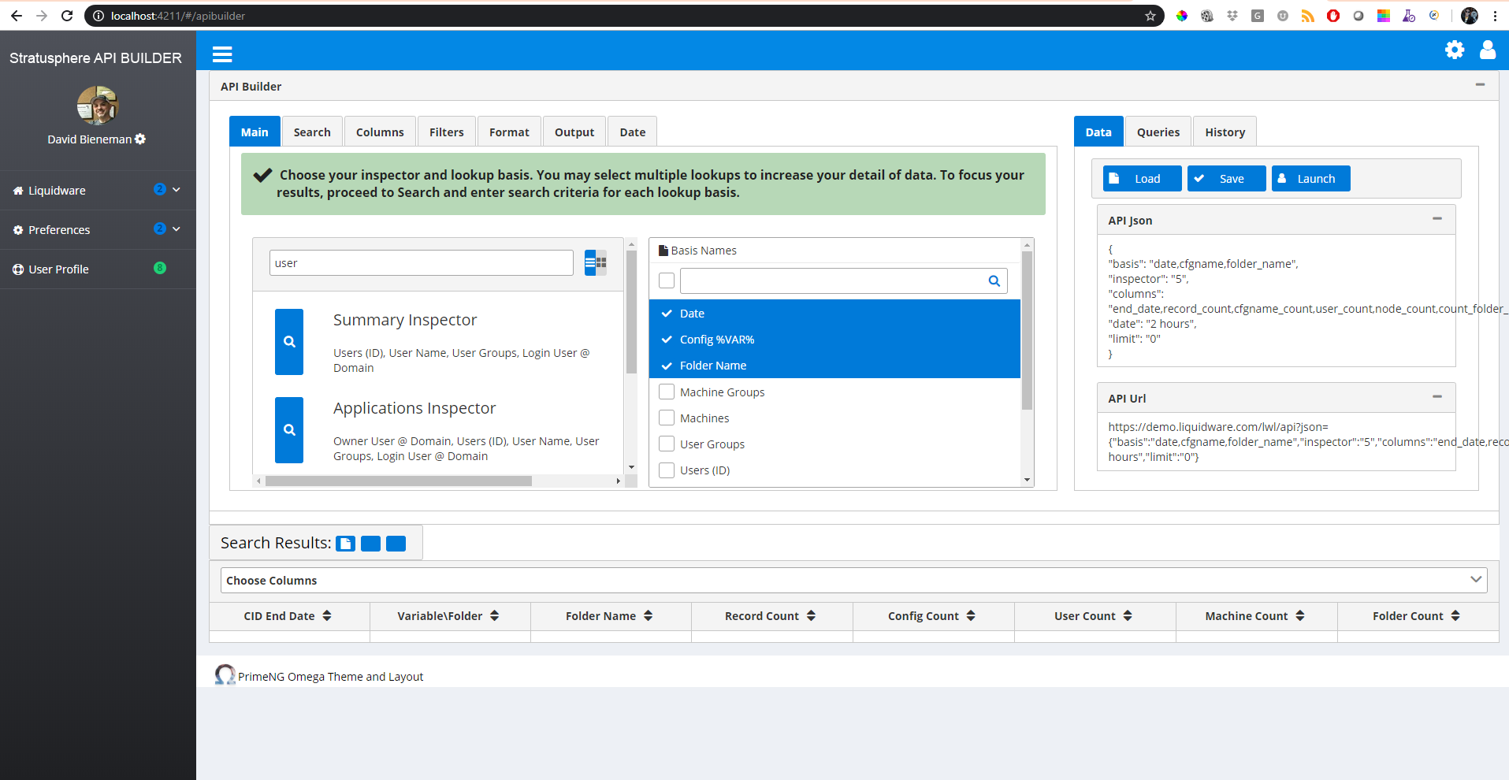Switch to the Filters tab
This screenshot has height=780, width=1509.
click(x=446, y=132)
